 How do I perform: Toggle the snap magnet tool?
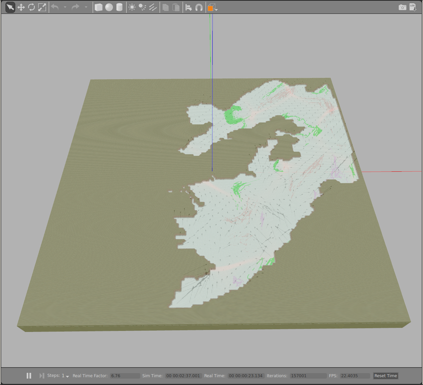tap(199, 7)
